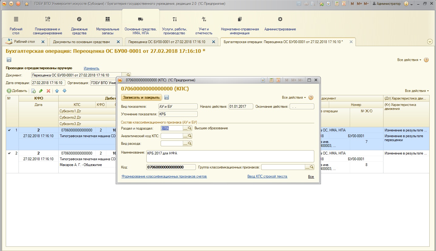
Task: Click the Администратор user label
Action: pos(387,4)
